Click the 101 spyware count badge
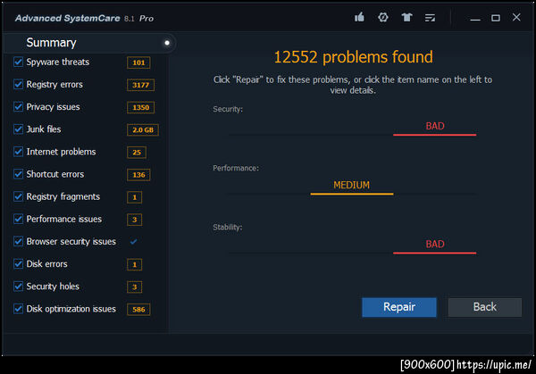This screenshot has height=374, width=536. click(x=138, y=62)
